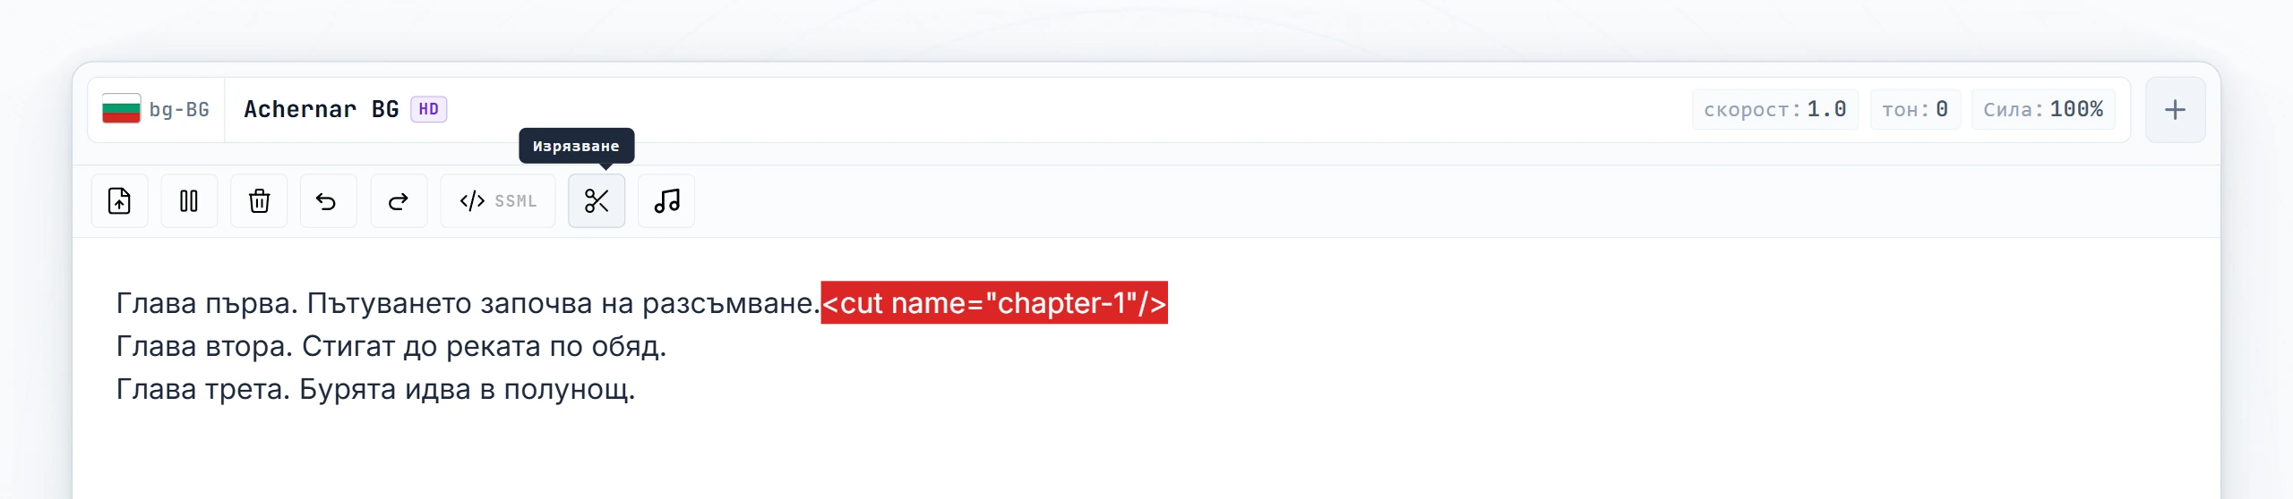Add a new voice block with the plus button
Viewport: 2293px width, 499px height.
pyautogui.click(x=2175, y=110)
